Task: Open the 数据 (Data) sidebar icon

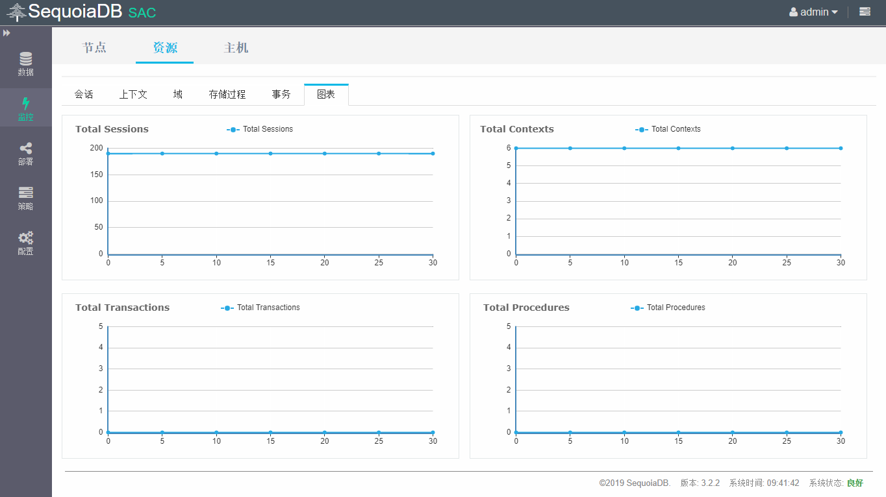Action: tap(25, 59)
